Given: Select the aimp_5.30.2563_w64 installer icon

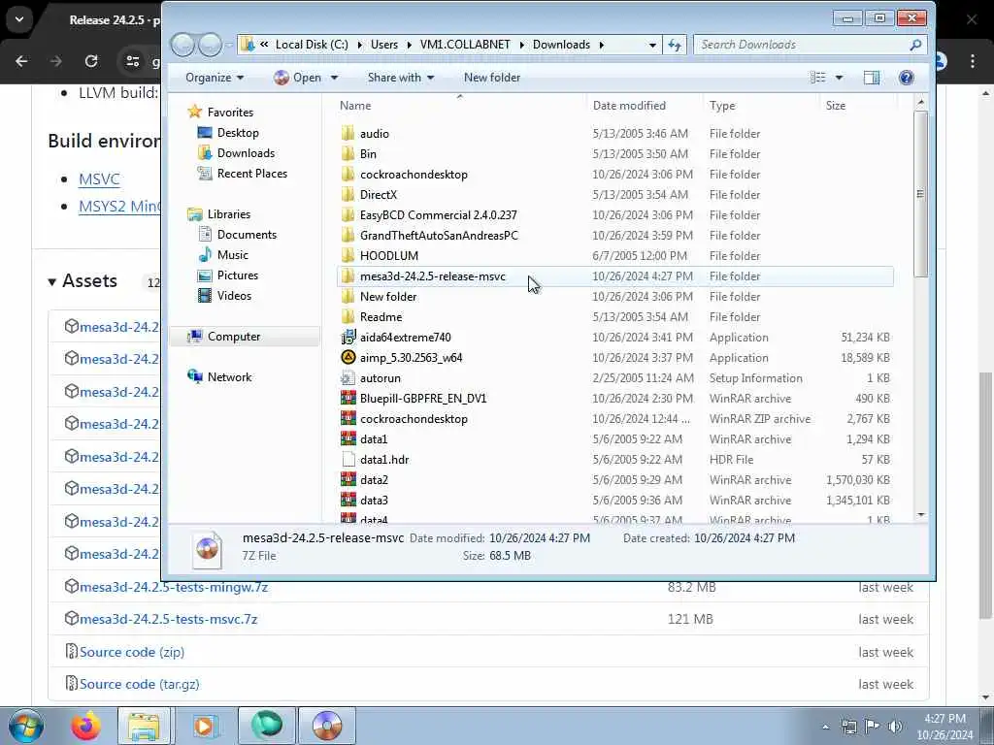Looking at the screenshot, I should coord(348,357).
